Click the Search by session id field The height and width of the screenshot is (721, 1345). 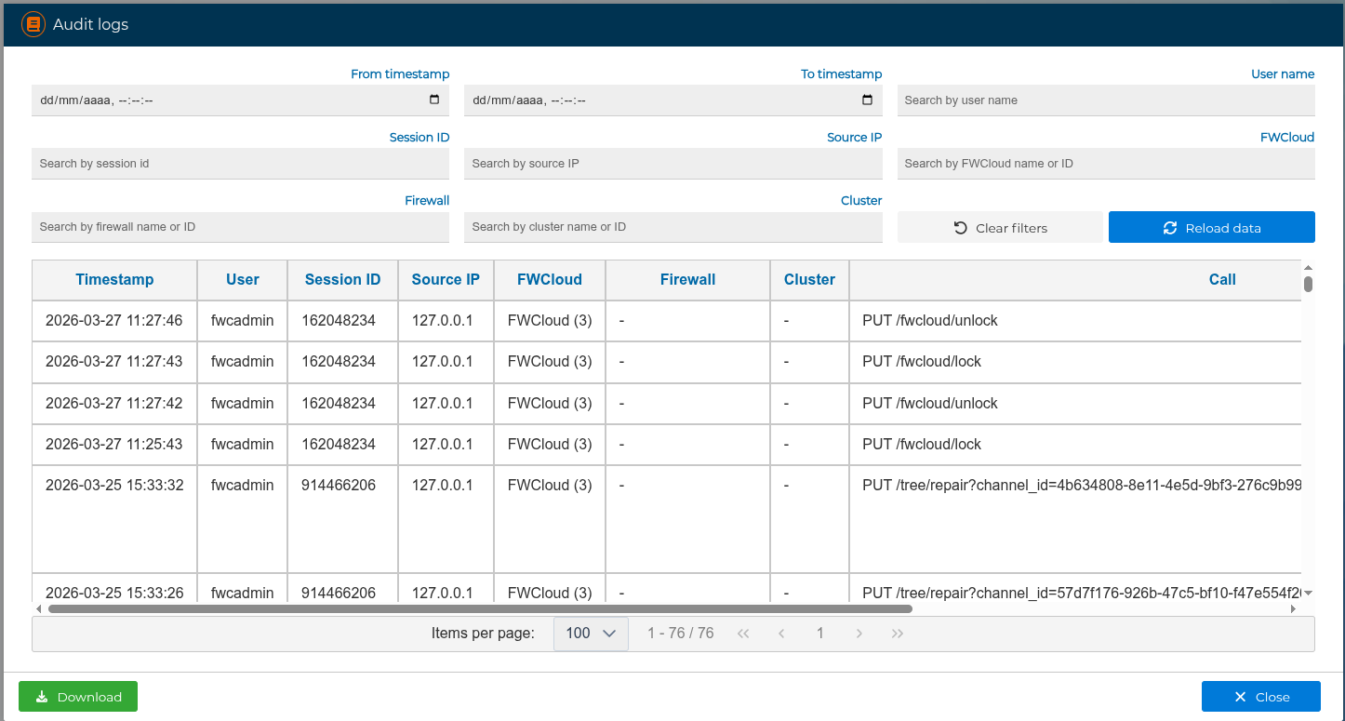pyautogui.click(x=240, y=164)
